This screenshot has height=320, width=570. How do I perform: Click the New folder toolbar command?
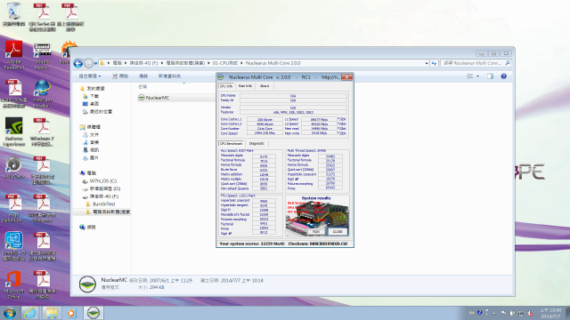tap(169, 76)
